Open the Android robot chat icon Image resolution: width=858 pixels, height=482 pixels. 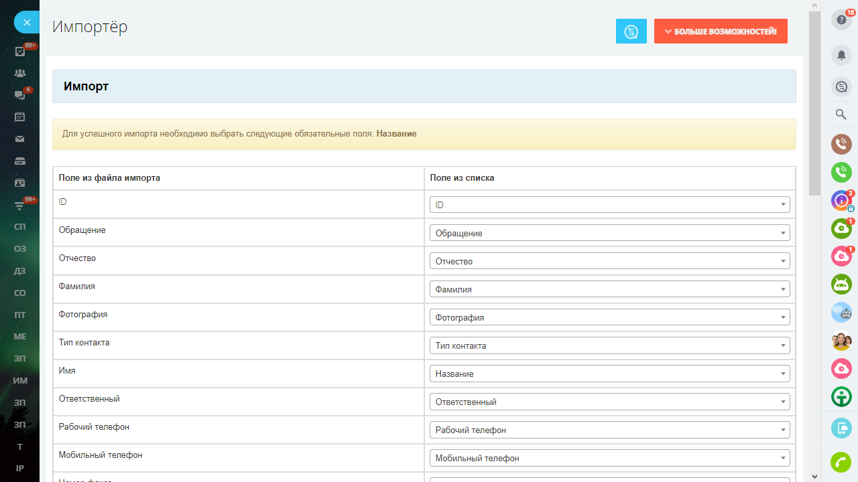841,285
